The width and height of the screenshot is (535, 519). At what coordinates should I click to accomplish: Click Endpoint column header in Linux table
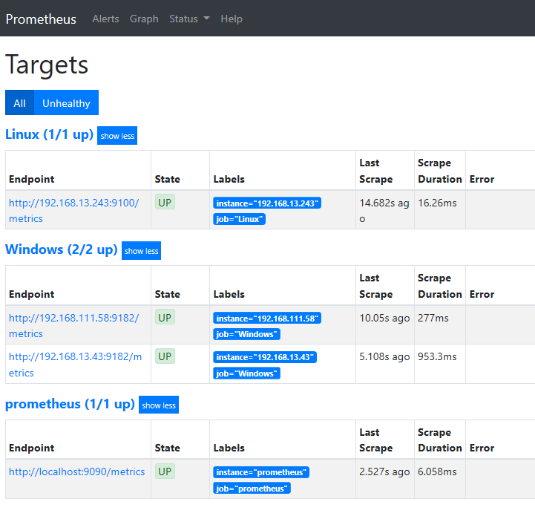point(31,179)
